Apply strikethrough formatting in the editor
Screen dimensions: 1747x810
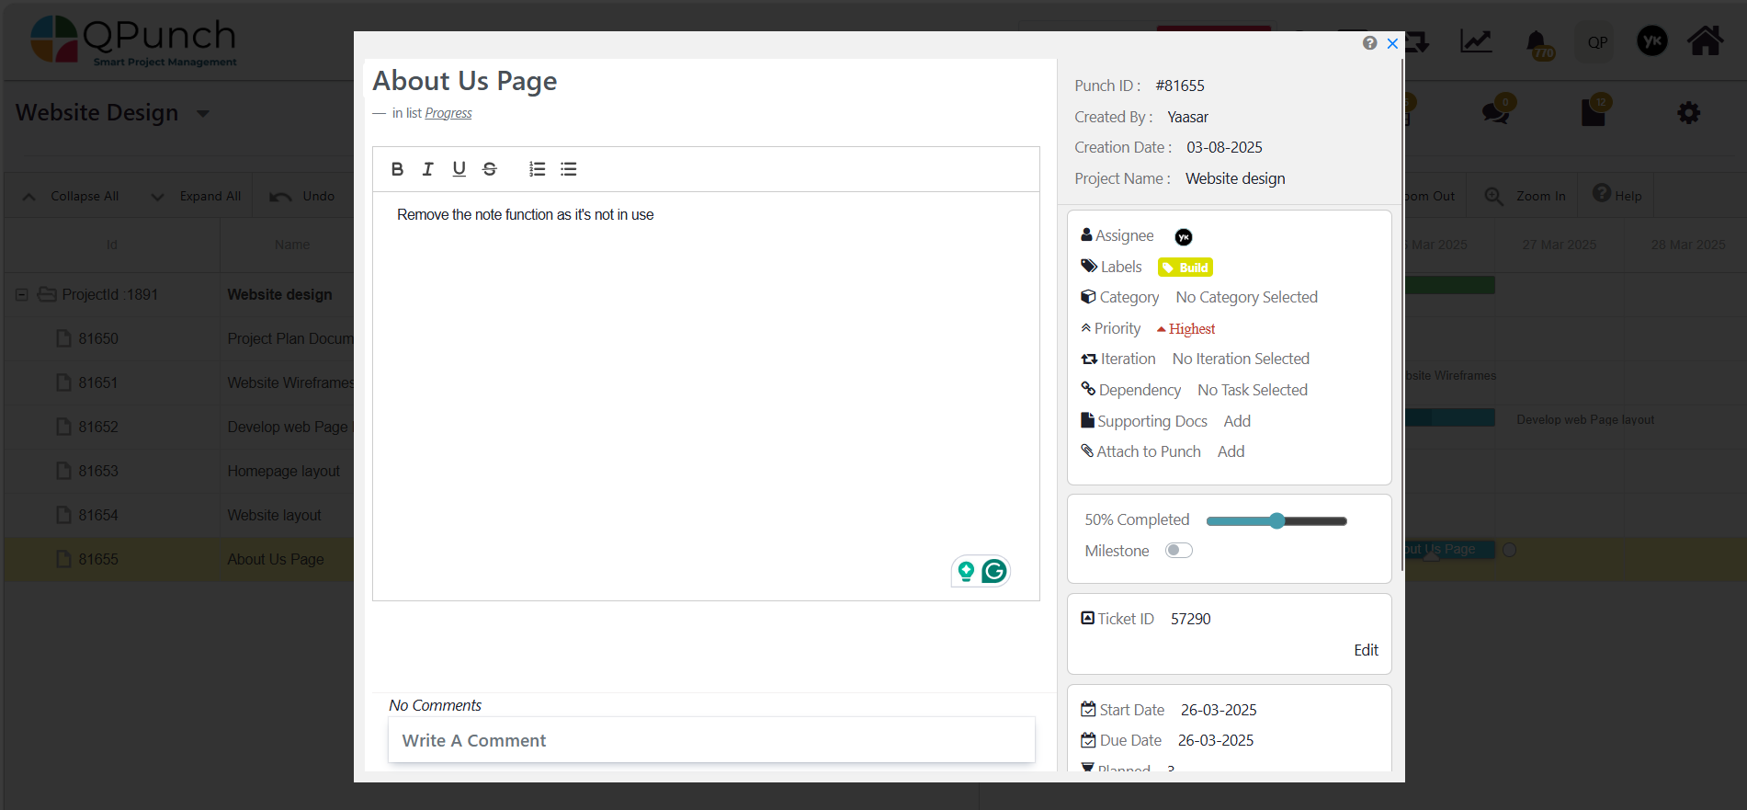490,169
